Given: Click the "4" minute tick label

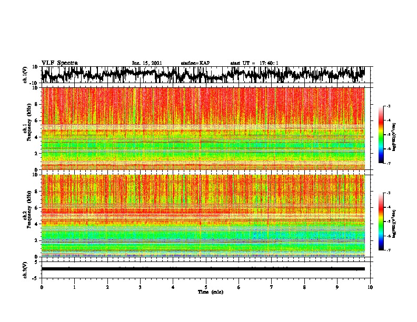Looking at the screenshot, I should pos(173,287).
